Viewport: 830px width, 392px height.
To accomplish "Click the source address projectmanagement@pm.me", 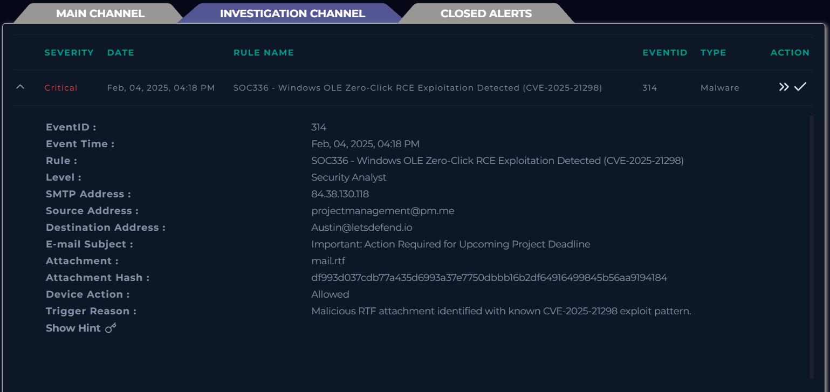I will (x=382, y=211).
